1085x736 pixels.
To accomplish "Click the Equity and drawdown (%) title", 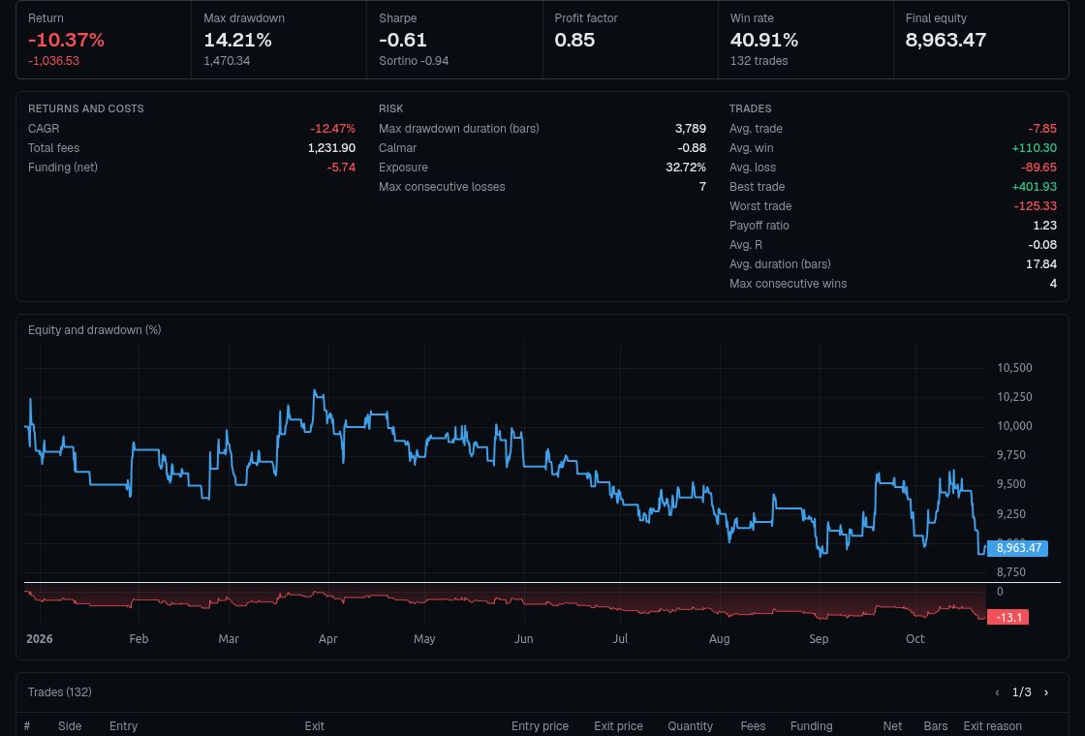I will [94, 330].
